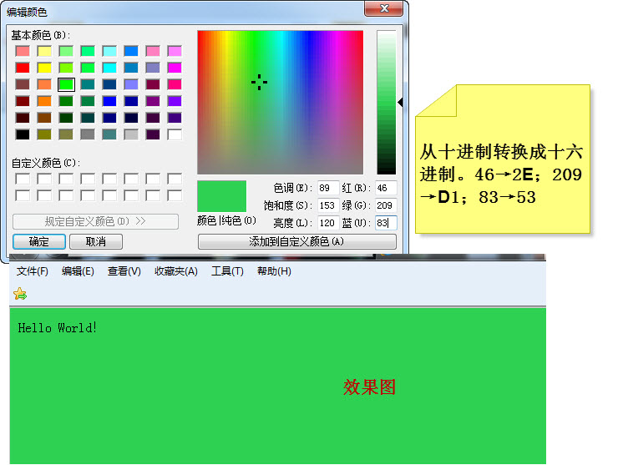Open the 查看(V) menu
The width and height of the screenshot is (628, 465).
(124, 271)
